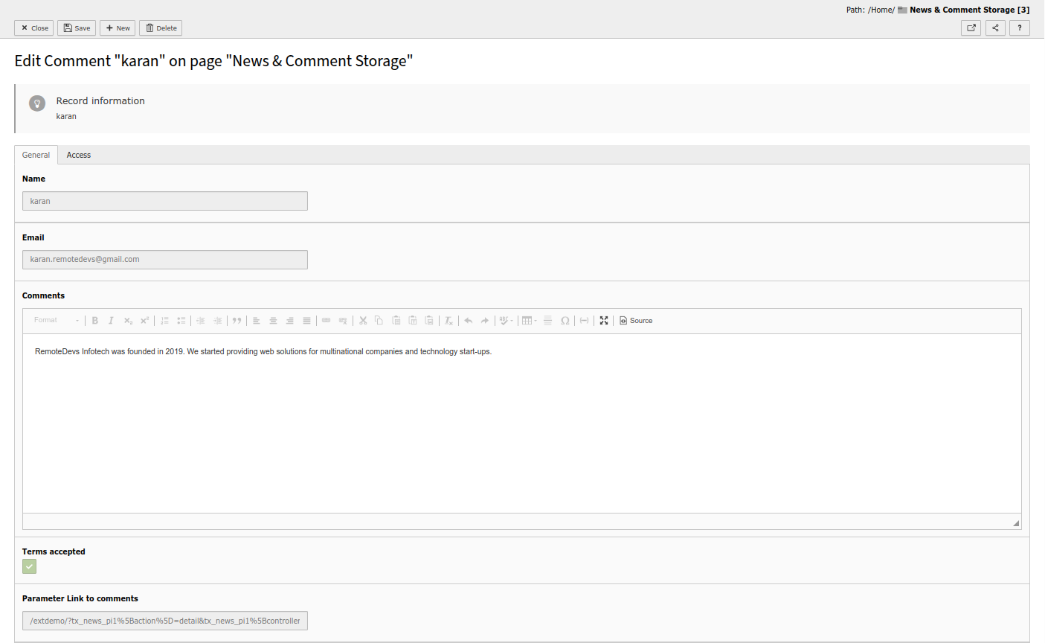
Task: Insert a numbered list
Action: pos(164,320)
